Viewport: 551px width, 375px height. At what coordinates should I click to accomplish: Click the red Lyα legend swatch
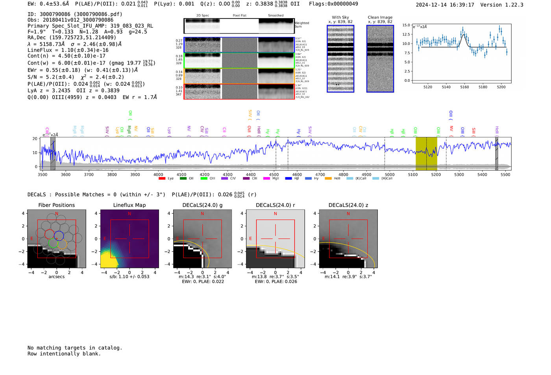pos(162,179)
